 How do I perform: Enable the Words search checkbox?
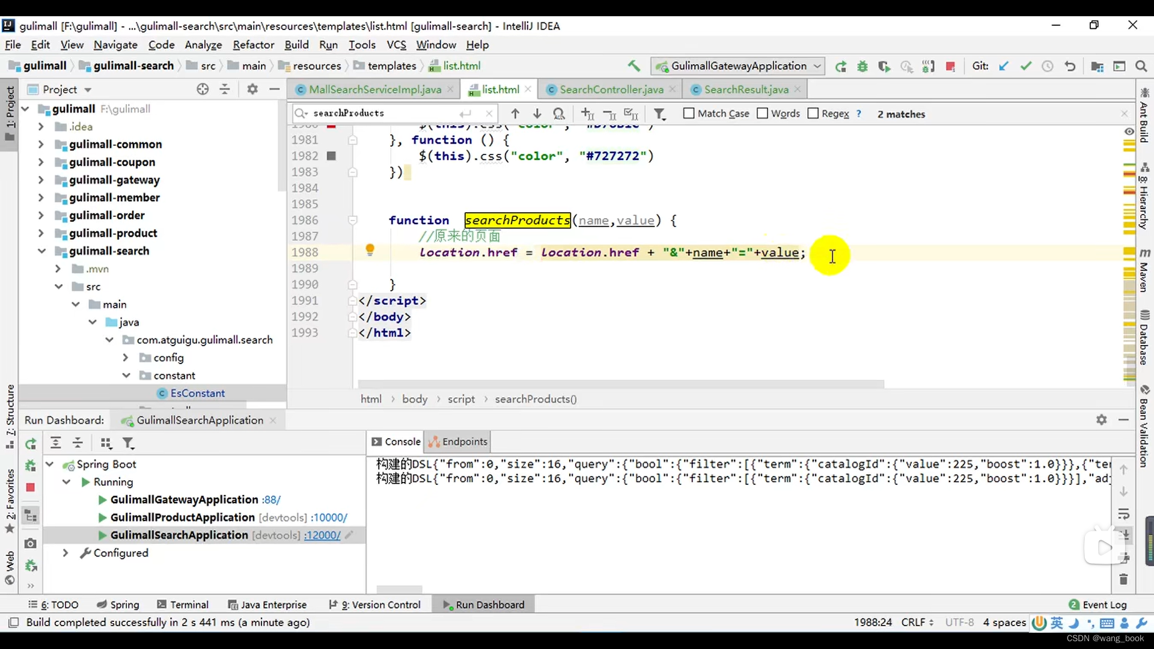point(762,114)
